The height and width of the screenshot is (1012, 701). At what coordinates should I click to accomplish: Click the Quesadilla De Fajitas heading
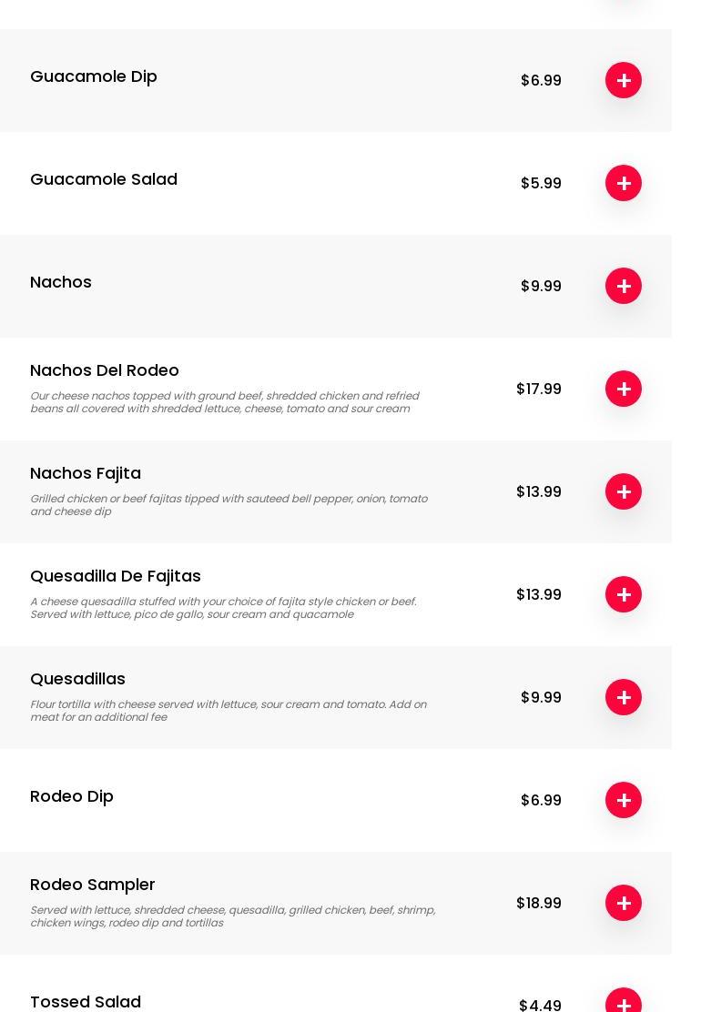point(116,576)
